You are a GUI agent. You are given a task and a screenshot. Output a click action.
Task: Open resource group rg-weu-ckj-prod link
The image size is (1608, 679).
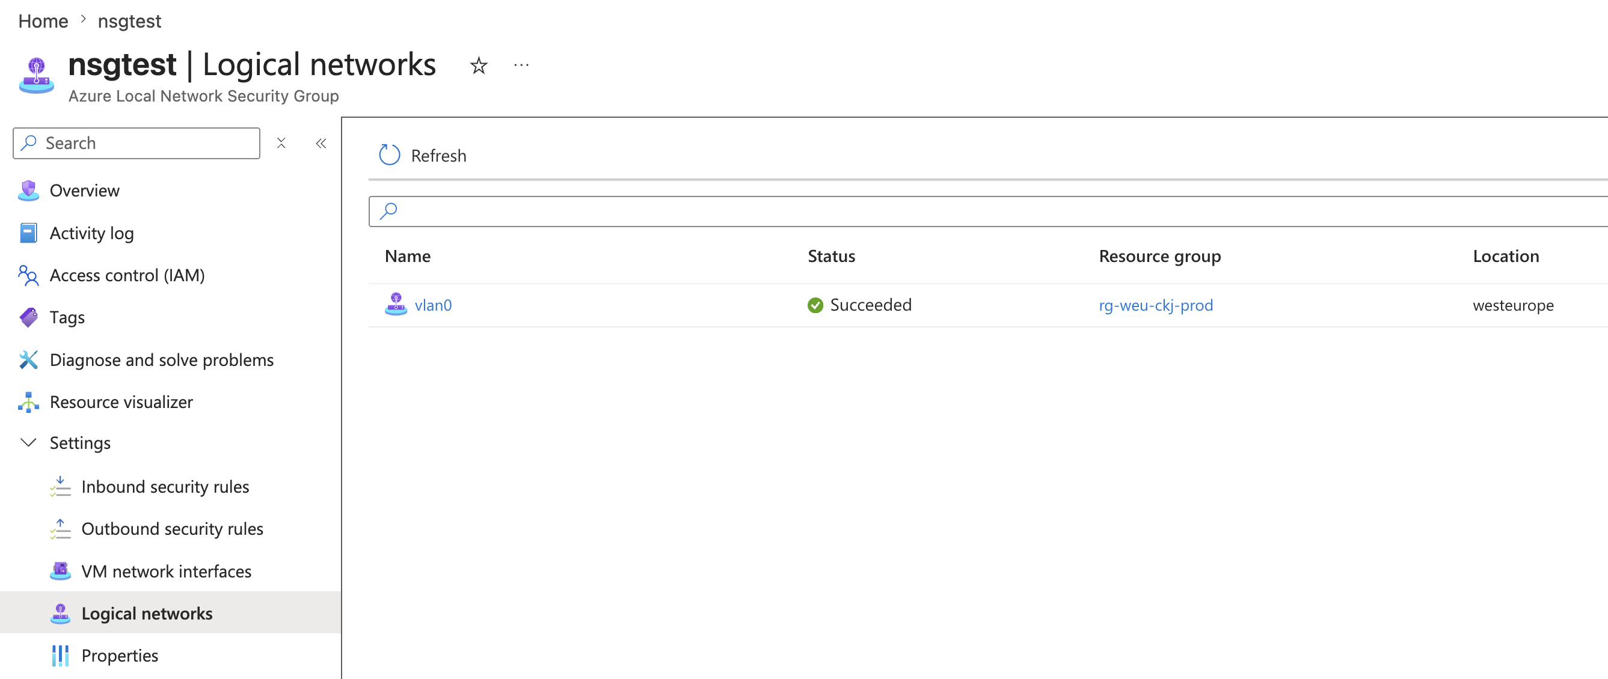coord(1156,305)
